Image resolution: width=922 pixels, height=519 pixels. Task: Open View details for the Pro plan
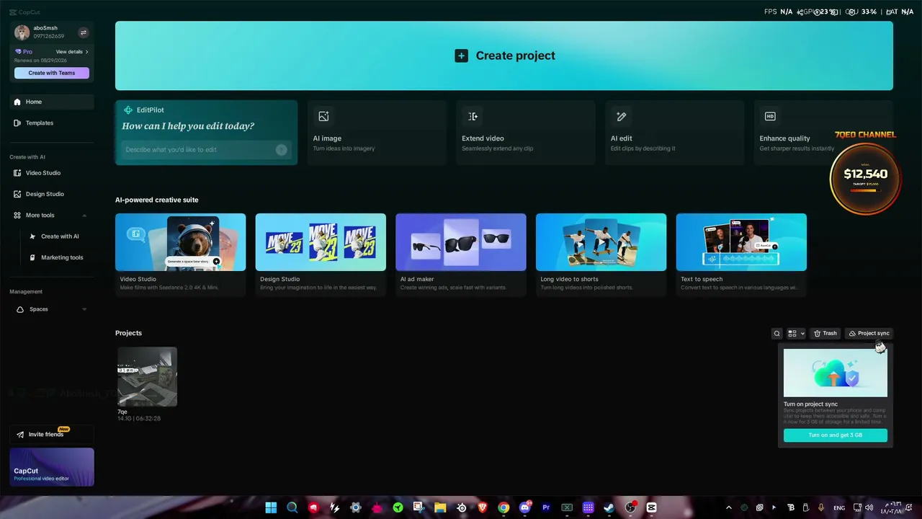pyautogui.click(x=72, y=52)
